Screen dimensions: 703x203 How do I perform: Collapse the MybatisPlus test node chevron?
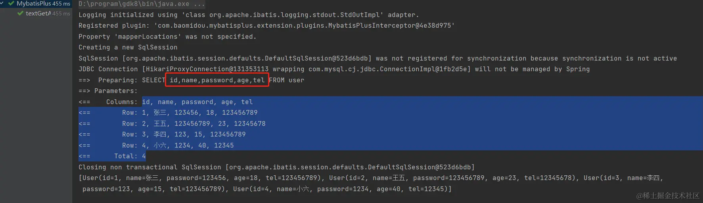pos(2,3)
